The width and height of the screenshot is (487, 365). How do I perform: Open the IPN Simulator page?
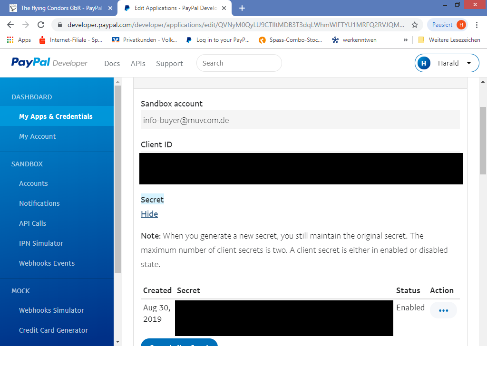41,243
